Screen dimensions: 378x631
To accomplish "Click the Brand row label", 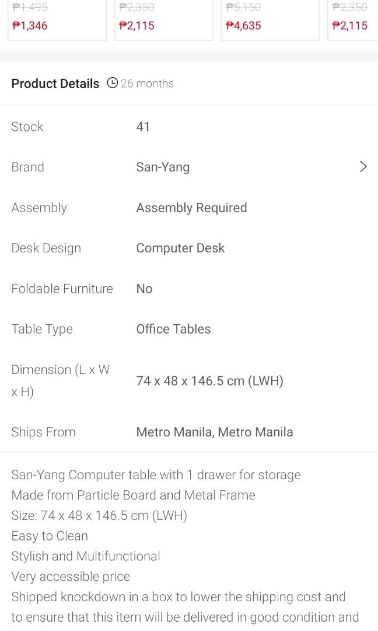I will [27, 167].
